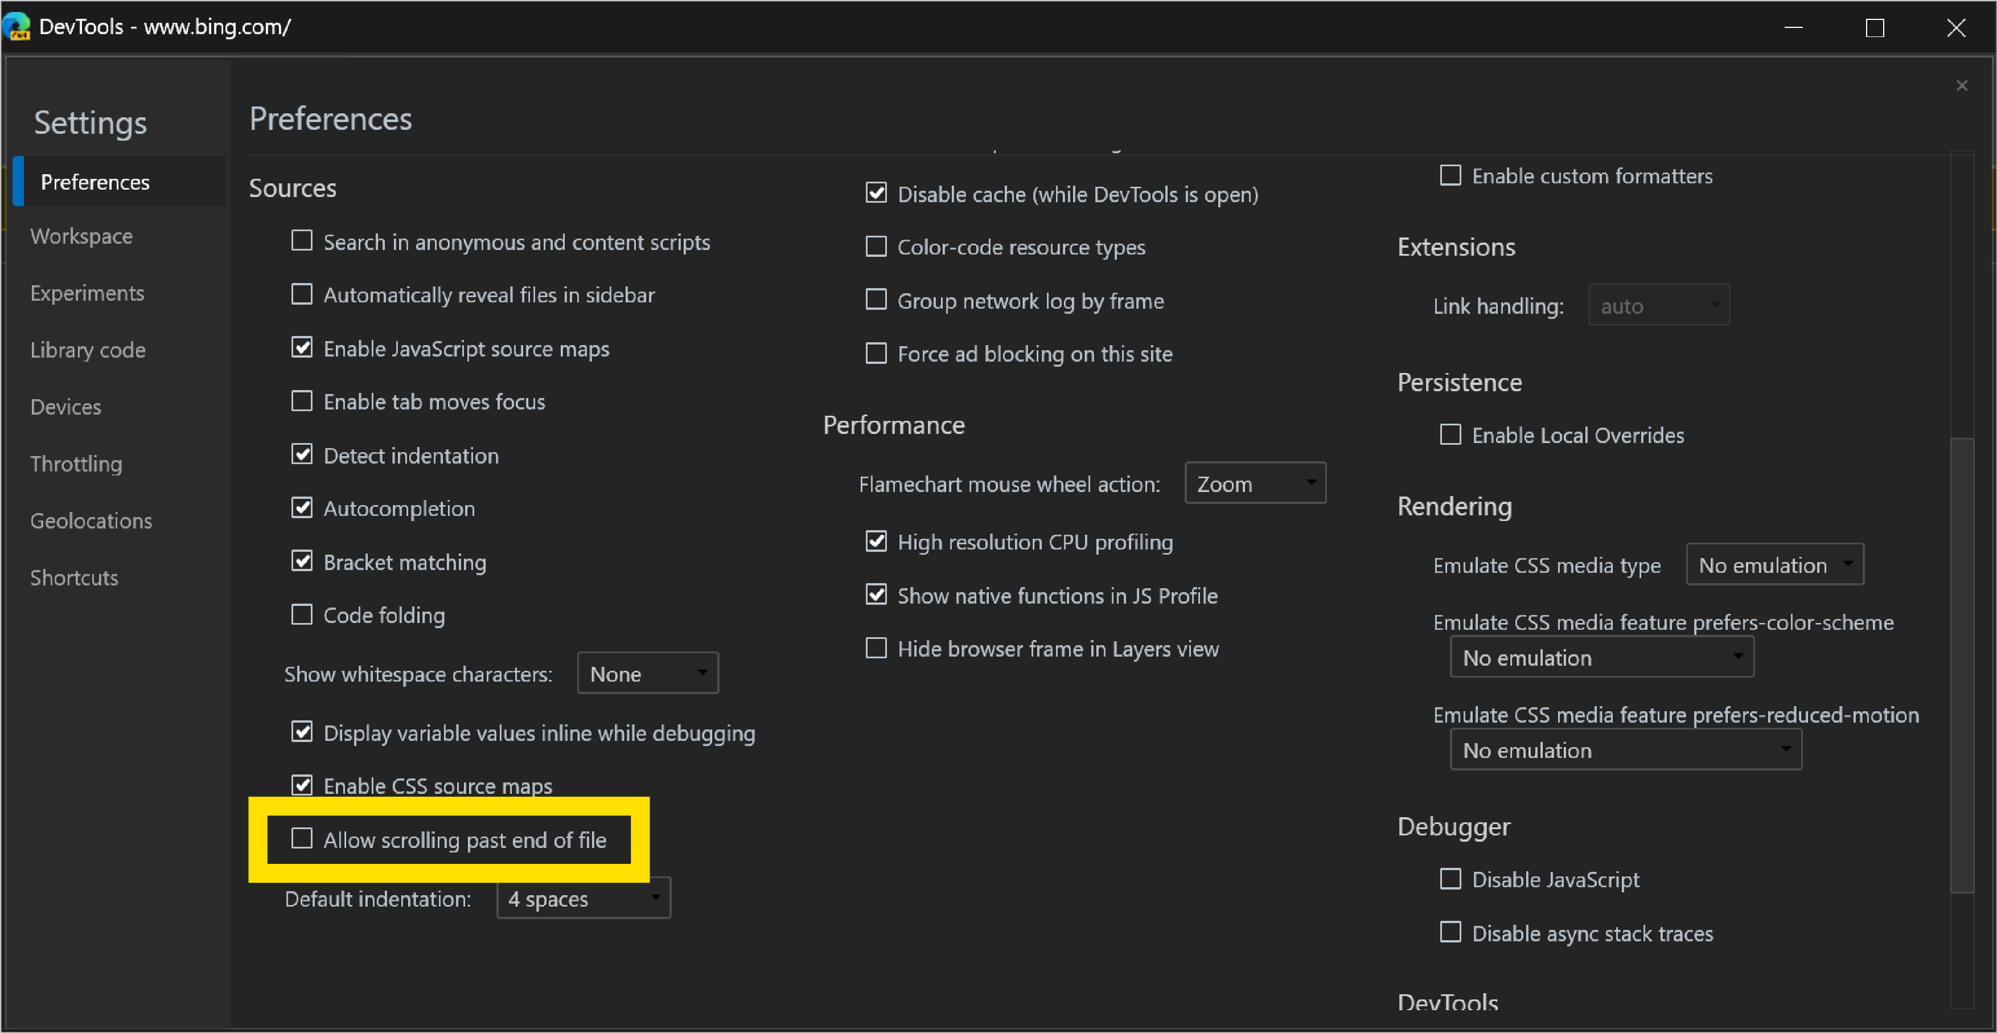Click the Geolocations sidebar icon
1997x1033 pixels.
[x=91, y=520]
